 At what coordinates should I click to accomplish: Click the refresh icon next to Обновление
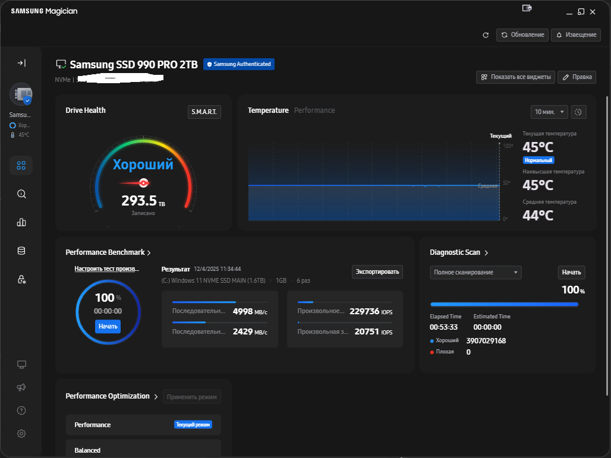pos(486,35)
